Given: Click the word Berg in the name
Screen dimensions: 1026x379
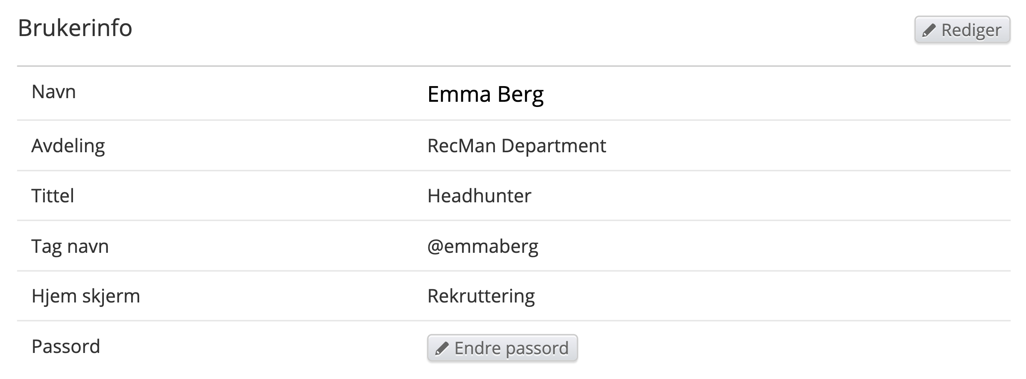Looking at the screenshot, I should tap(521, 95).
